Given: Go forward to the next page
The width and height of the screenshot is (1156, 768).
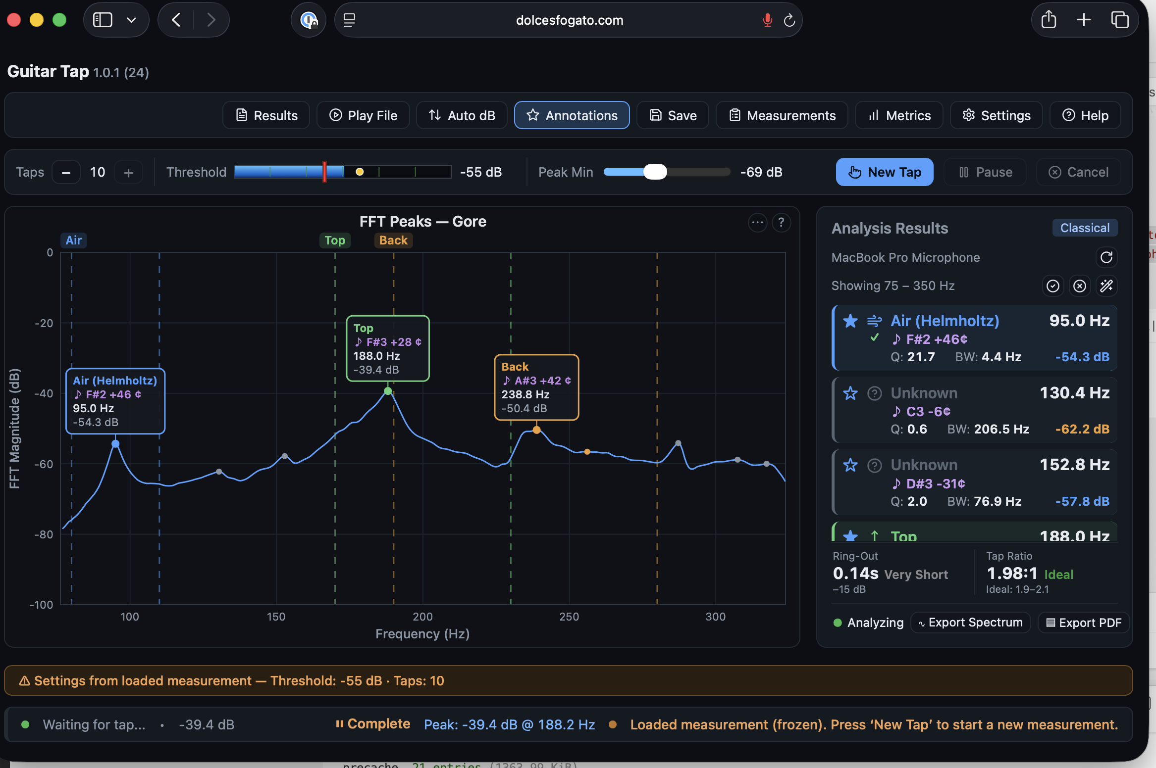Looking at the screenshot, I should (x=211, y=20).
